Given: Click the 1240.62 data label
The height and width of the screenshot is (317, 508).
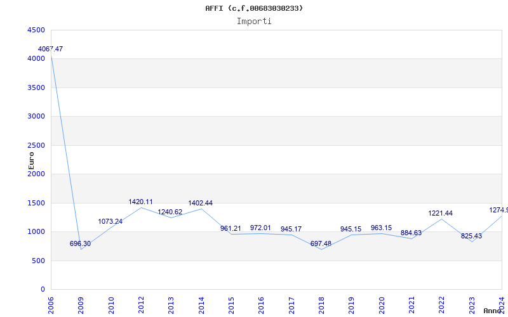Looking at the screenshot, I should click(x=170, y=212).
